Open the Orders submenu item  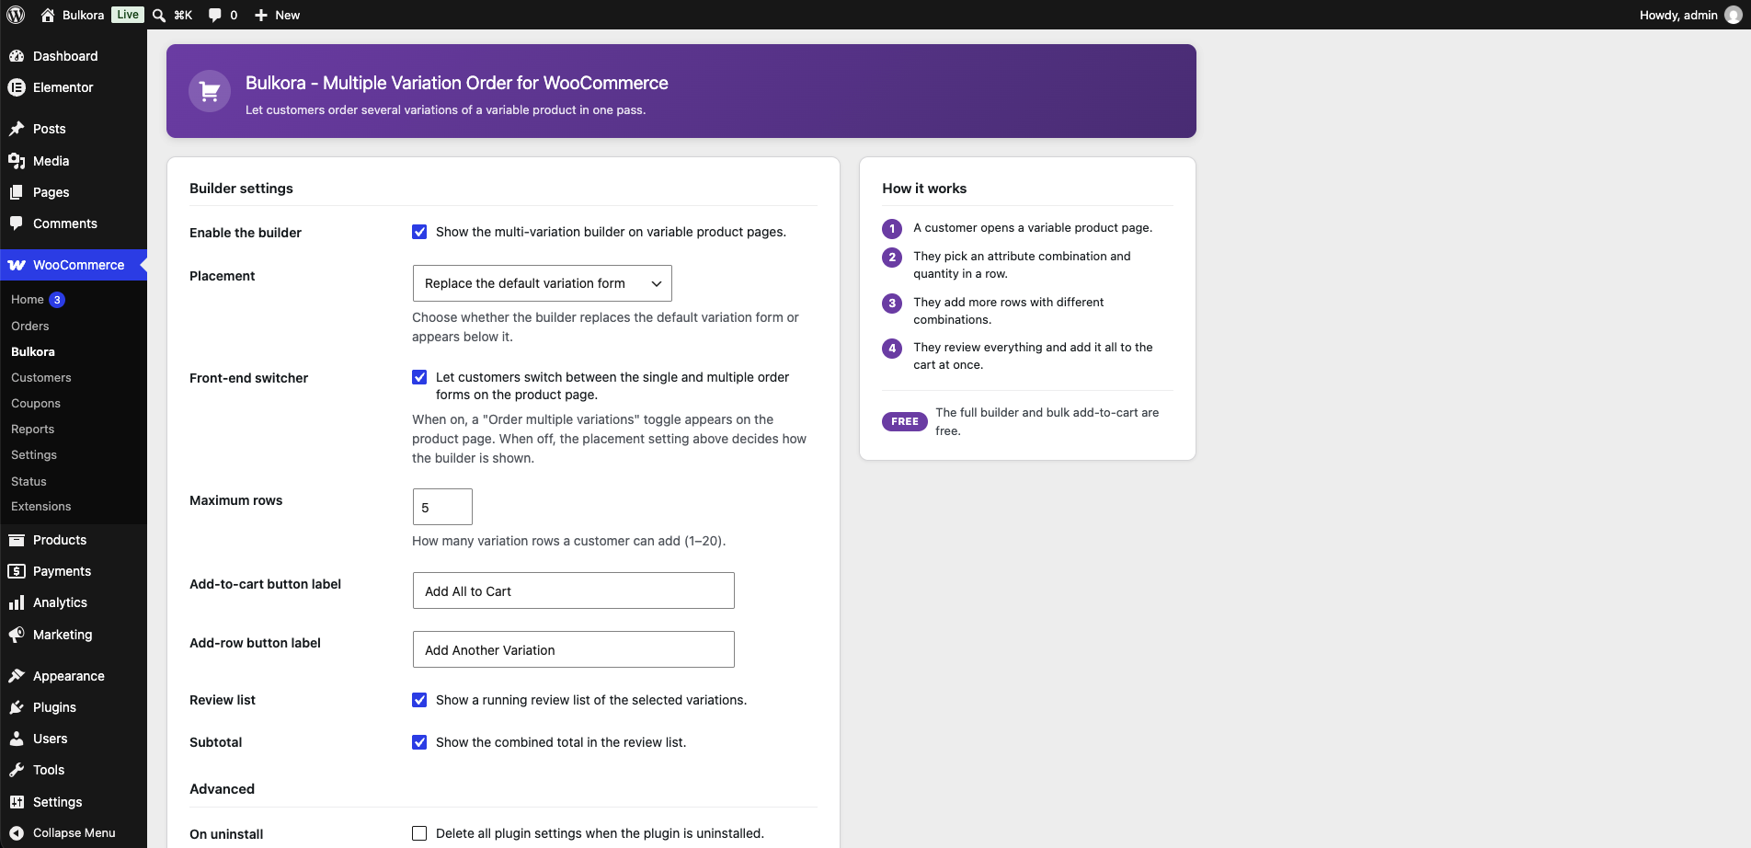point(30,326)
